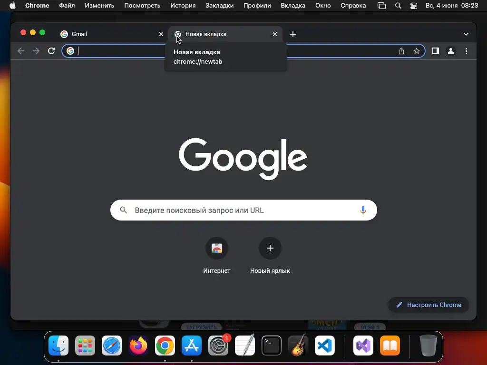The width and height of the screenshot is (487, 365).
Task: Go forward with the right arrow
Action: (36, 51)
